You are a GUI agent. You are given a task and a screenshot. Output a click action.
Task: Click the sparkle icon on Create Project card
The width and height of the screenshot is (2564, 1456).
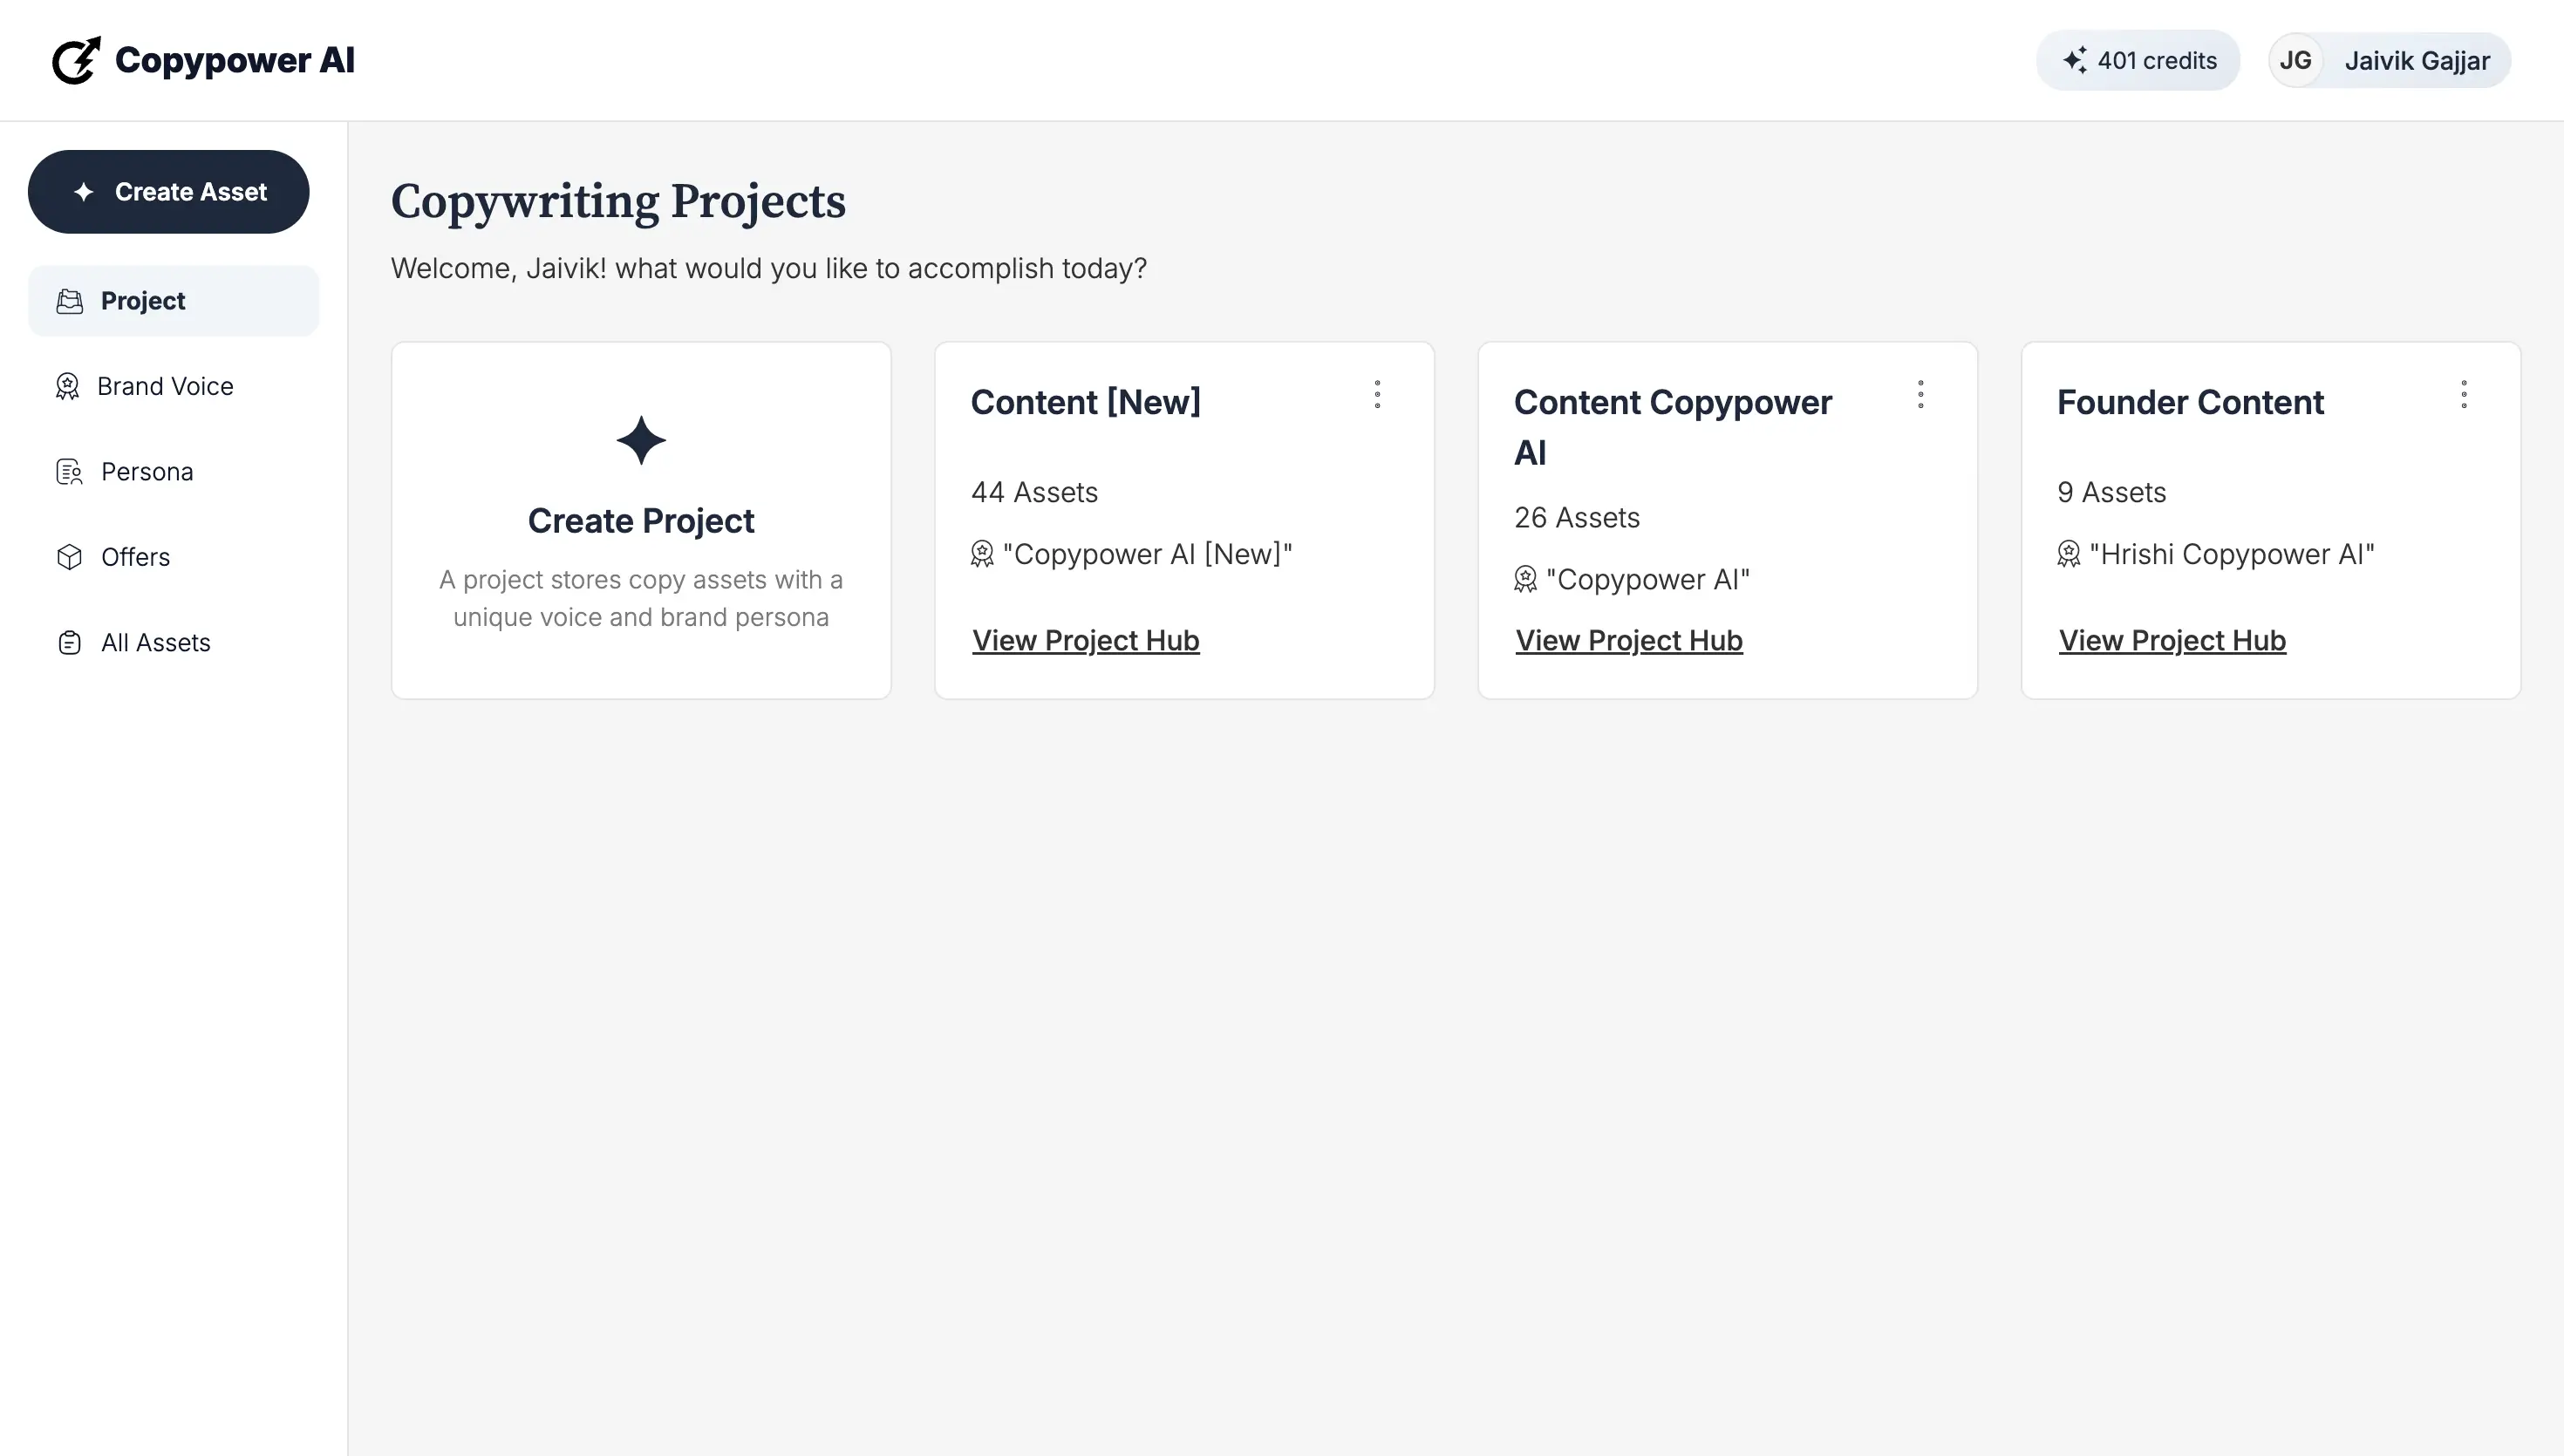point(641,440)
